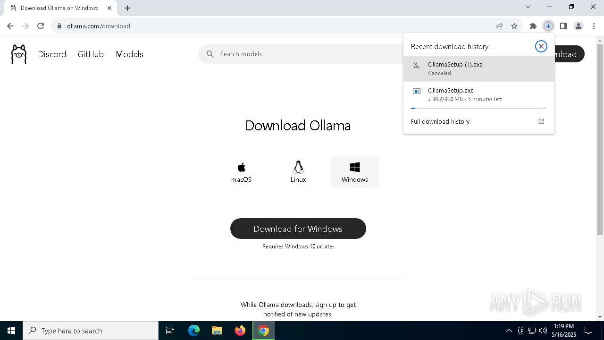Open the extensions puzzle icon
The width and height of the screenshot is (604, 340).
tap(533, 26)
